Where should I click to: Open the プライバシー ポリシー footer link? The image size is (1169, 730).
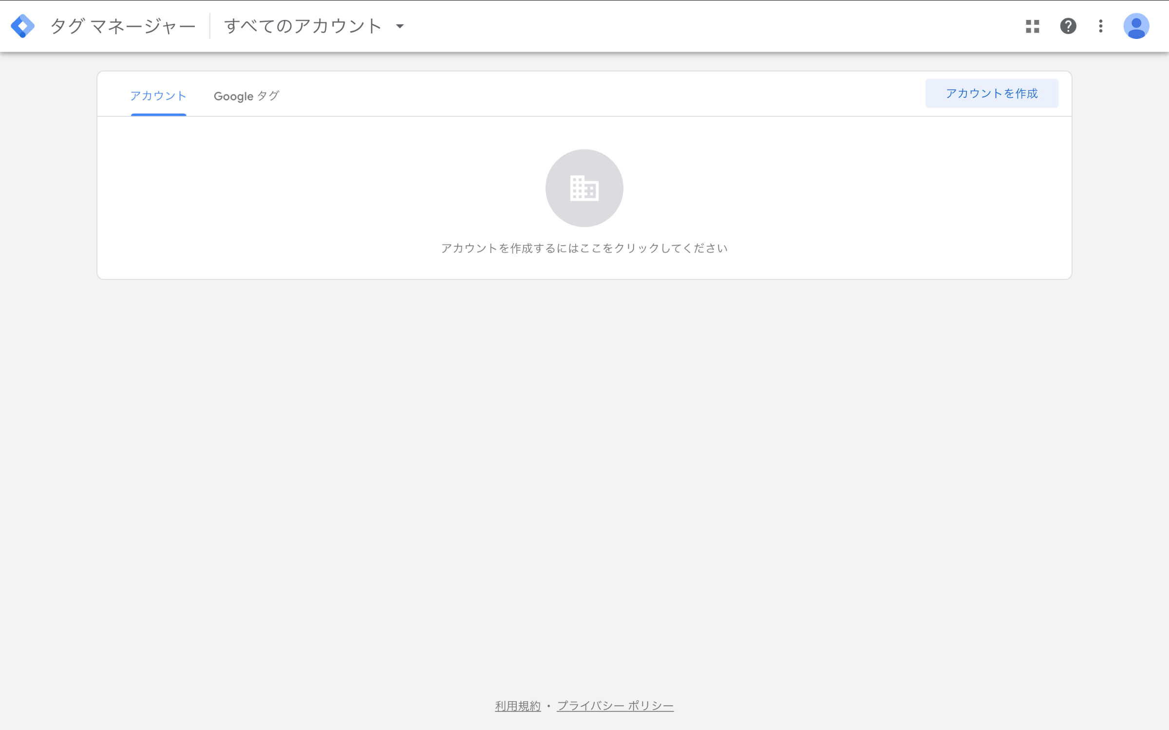tap(615, 706)
